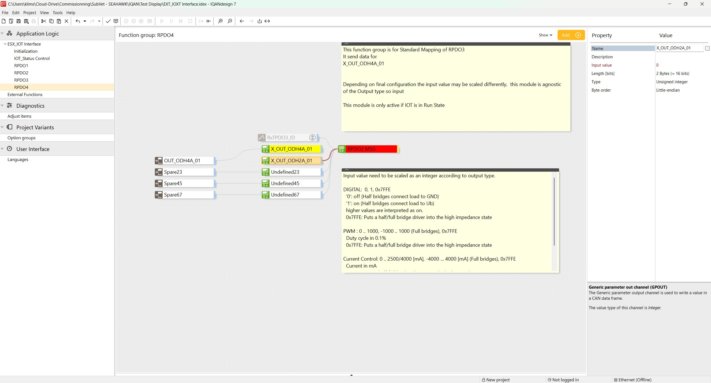Click the Save As toolbar icon

[26, 21]
